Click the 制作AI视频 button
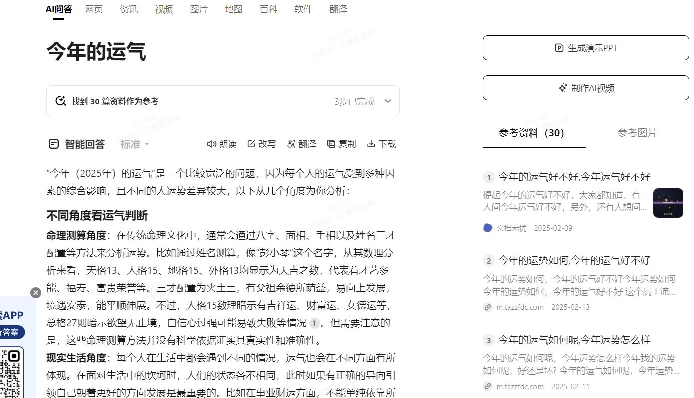The width and height of the screenshot is (694, 398). point(586,88)
